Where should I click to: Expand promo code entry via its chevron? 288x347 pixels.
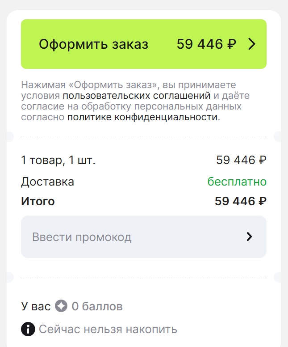pos(249,237)
